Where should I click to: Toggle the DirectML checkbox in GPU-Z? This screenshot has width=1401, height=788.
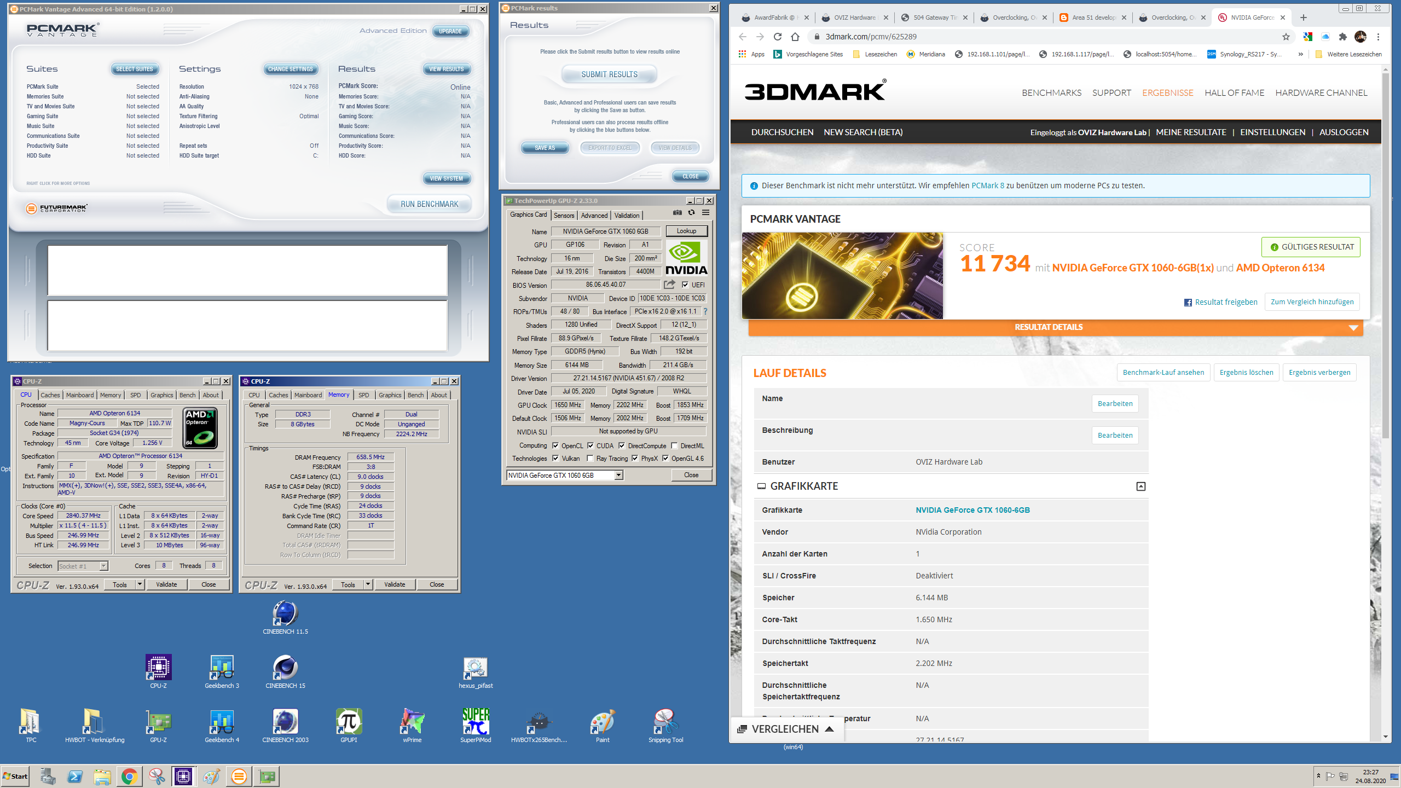pyautogui.click(x=674, y=445)
